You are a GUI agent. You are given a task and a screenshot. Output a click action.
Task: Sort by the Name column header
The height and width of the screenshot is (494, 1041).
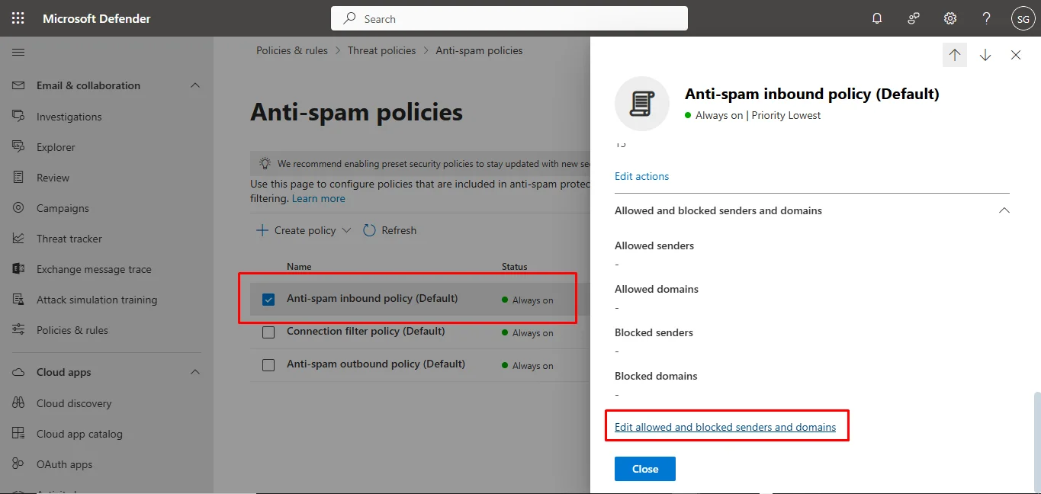pos(299,267)
